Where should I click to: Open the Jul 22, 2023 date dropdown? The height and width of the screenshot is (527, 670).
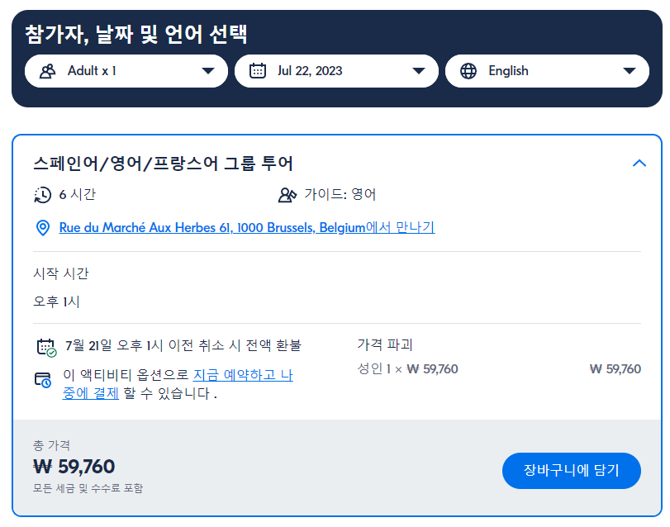pos(337,71)
